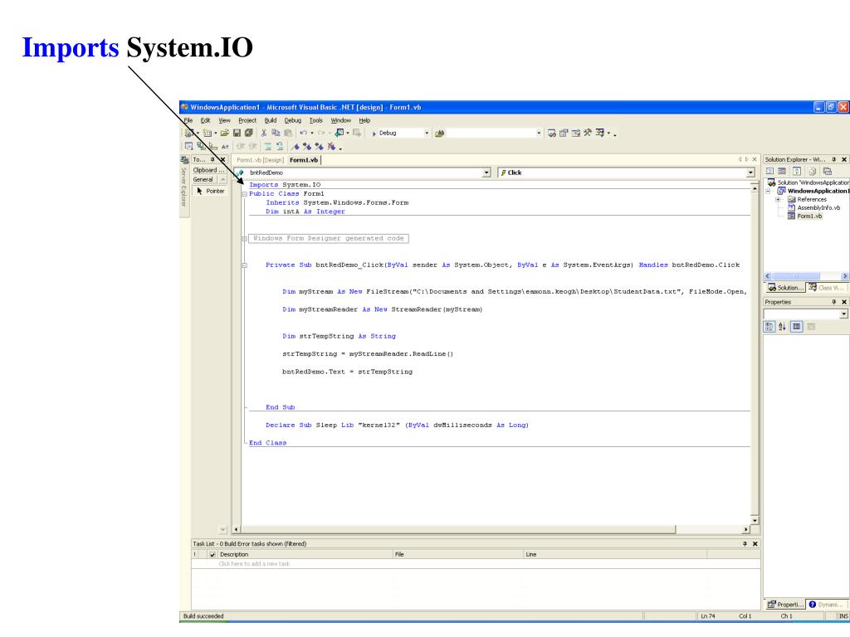Open the Debug menu
The image size is (850, 637).
click(x=293, y=120)
